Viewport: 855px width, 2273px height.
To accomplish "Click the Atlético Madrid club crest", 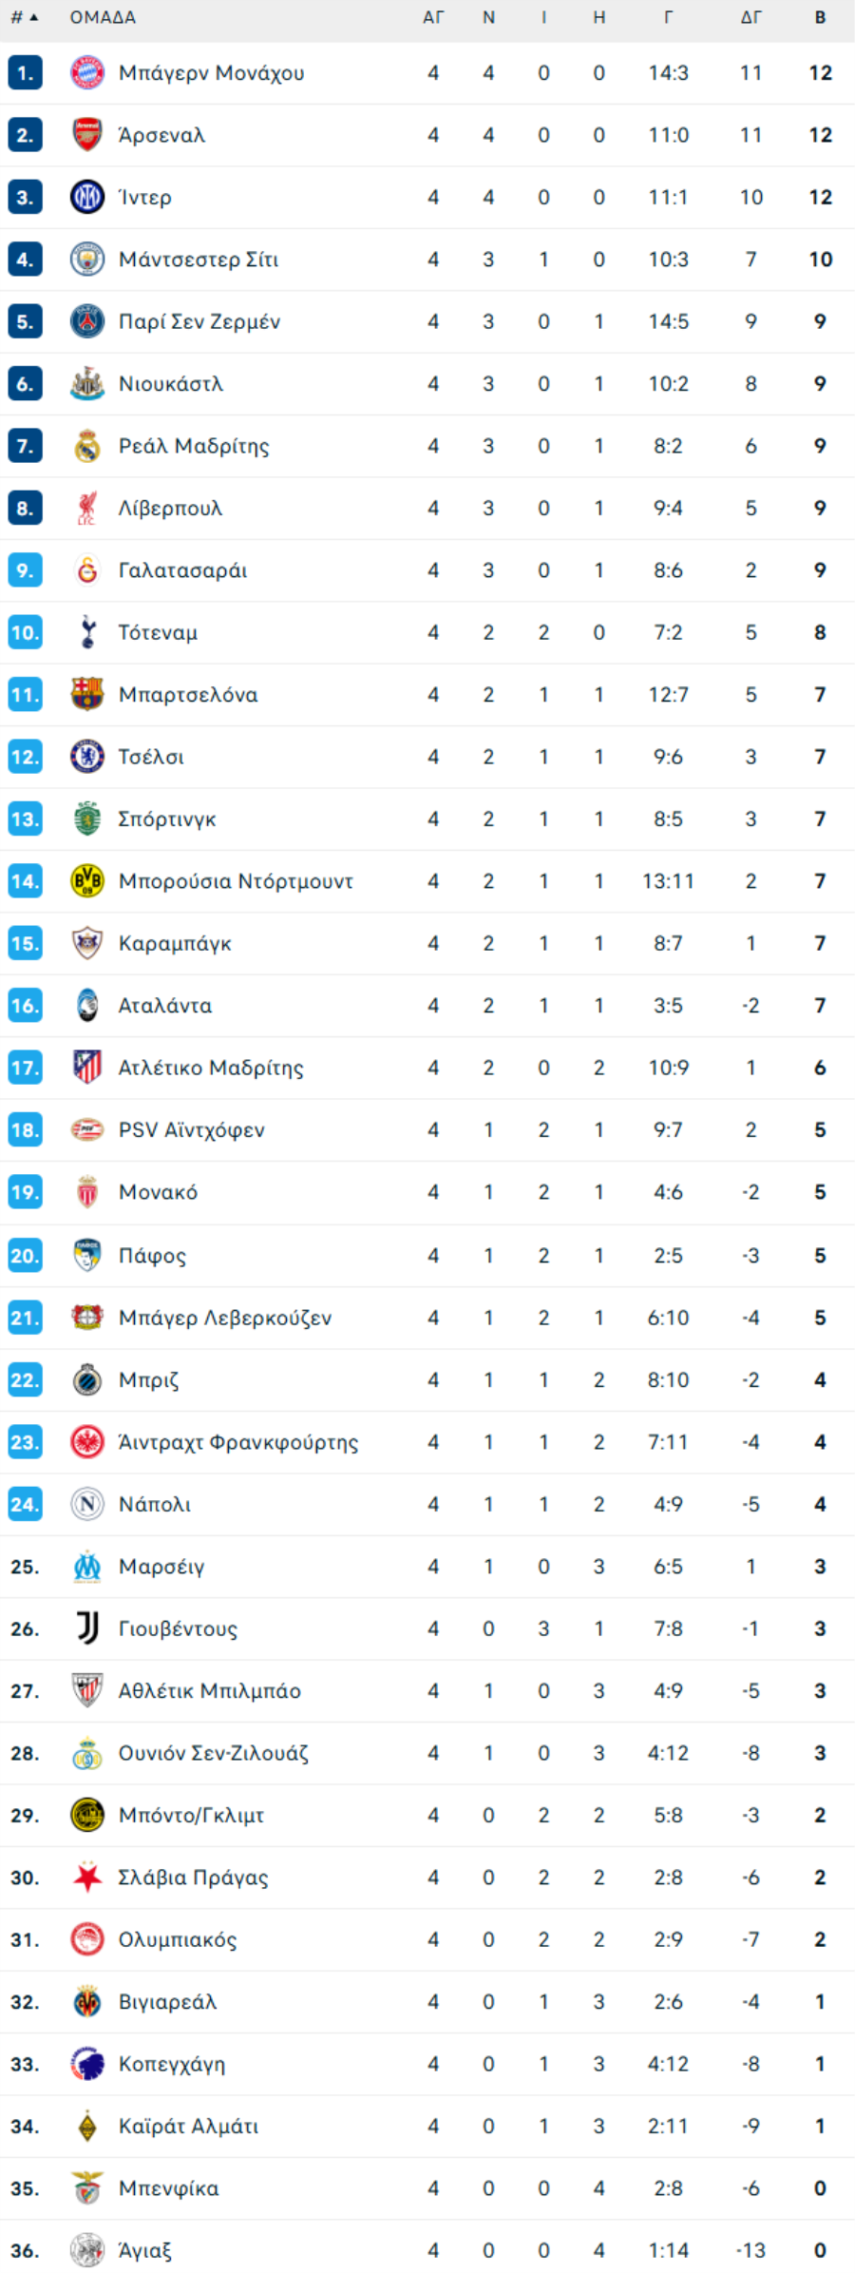I will click(87, 1068).
